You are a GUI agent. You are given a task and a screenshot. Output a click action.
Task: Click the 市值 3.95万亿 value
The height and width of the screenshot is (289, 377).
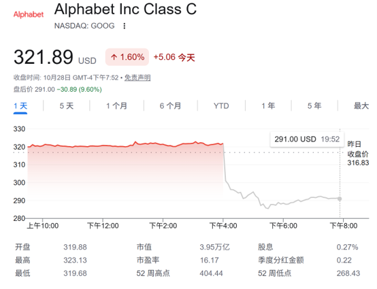[214, 248]
